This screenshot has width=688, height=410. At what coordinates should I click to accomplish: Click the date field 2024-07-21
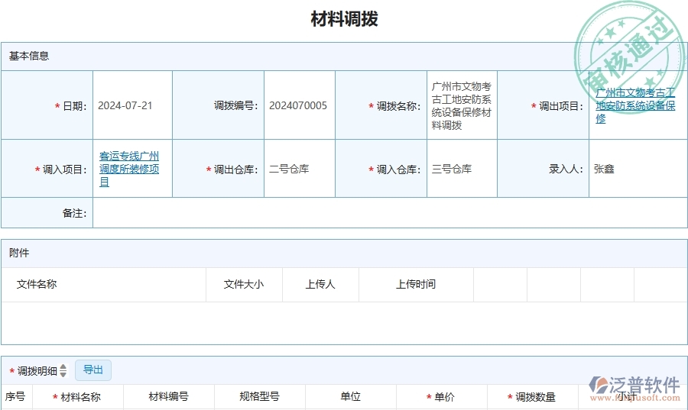[125, 105]
